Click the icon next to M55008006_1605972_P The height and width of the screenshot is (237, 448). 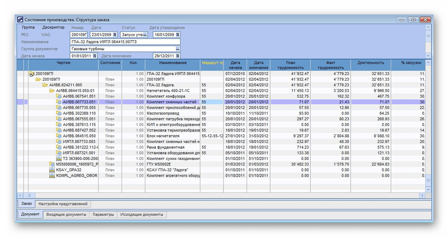tap(52, 164)
